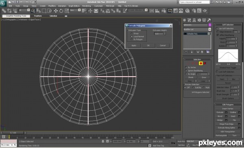The width and height of the screenshot is (244, 148).
Task: Click the Extrusion Height input field
Action: [159, 34]
